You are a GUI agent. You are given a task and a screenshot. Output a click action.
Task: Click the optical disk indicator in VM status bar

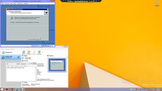[x=34, y=46]
